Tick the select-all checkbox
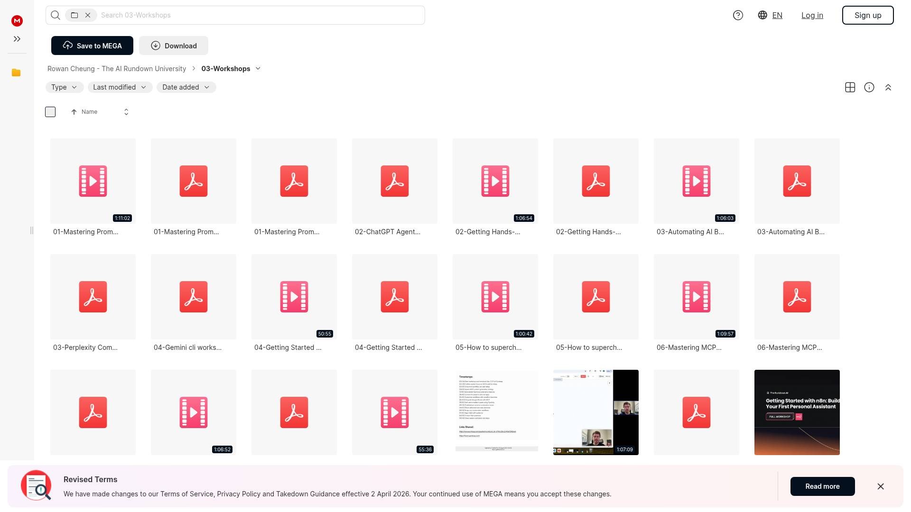 [50, 112]
